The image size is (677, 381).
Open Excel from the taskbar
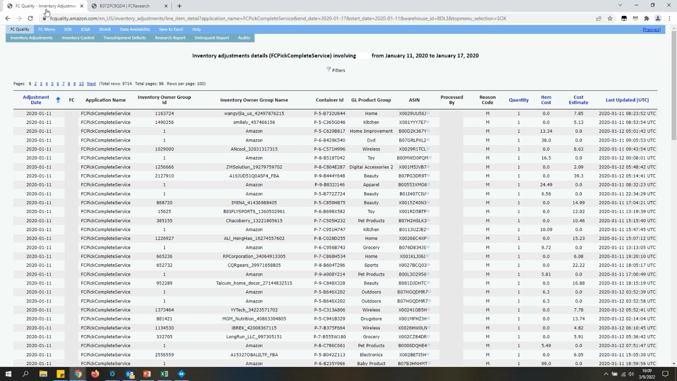[164, 374]
